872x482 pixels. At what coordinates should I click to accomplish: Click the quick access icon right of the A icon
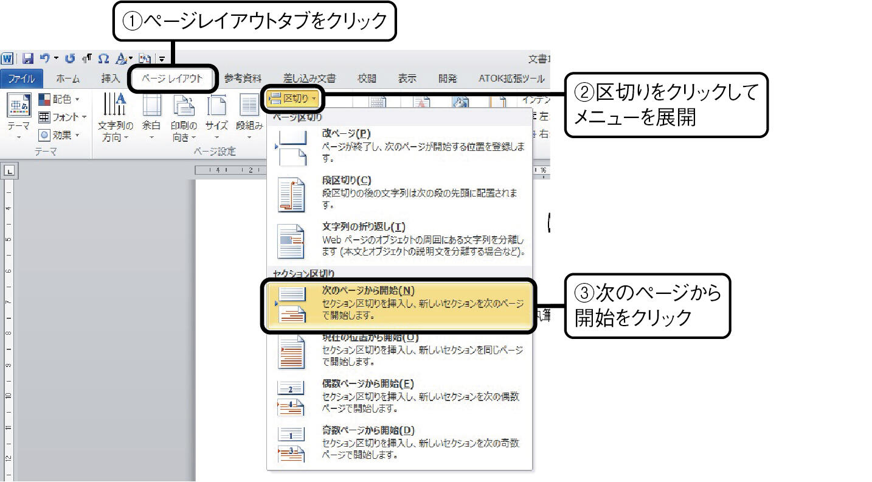(x=145, y=58)
